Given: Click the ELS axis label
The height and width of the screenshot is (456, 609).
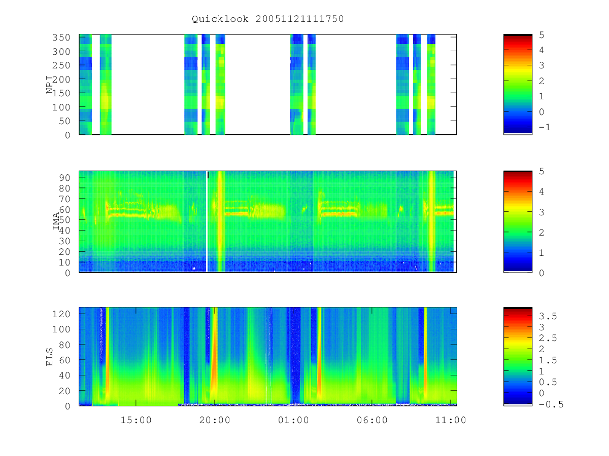Looking at the screenshot, I should 50,357.
